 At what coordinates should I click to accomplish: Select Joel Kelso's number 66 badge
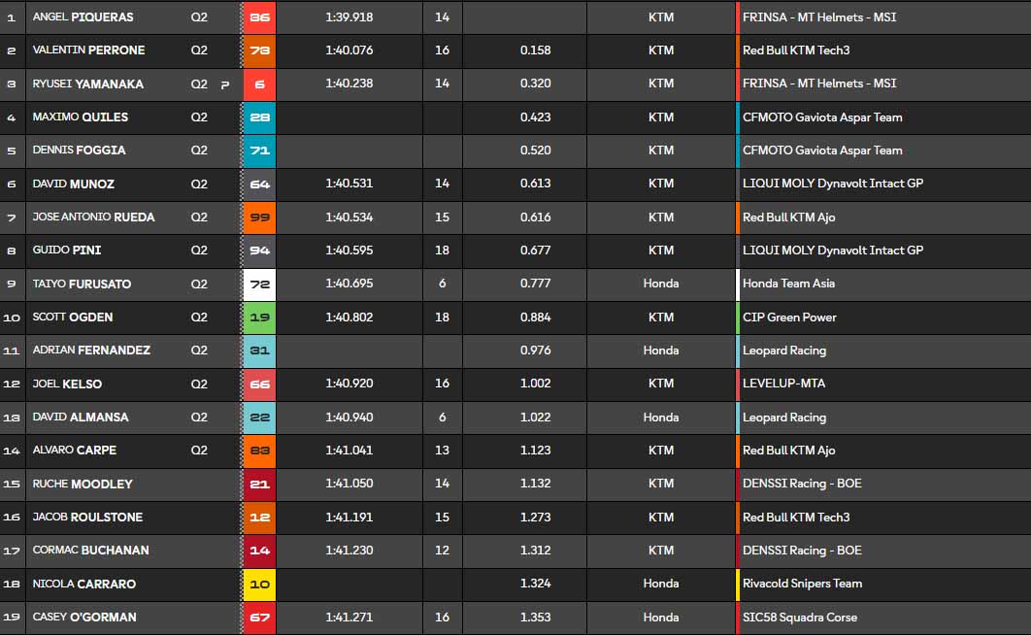pos(259,384)
